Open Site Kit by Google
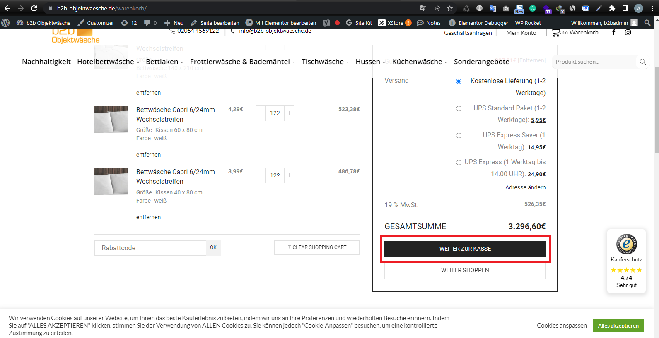Screen dimensions: 659x338 pyautogui.click(x=359, y=23)
